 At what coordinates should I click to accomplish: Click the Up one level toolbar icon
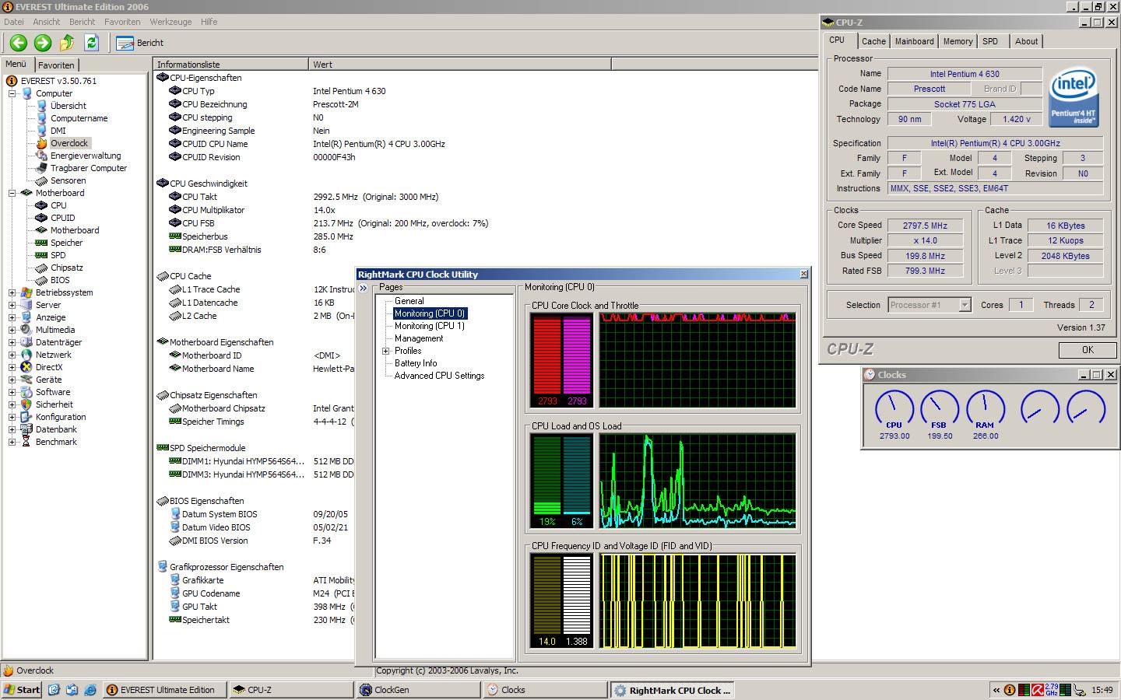click(67, 43)
